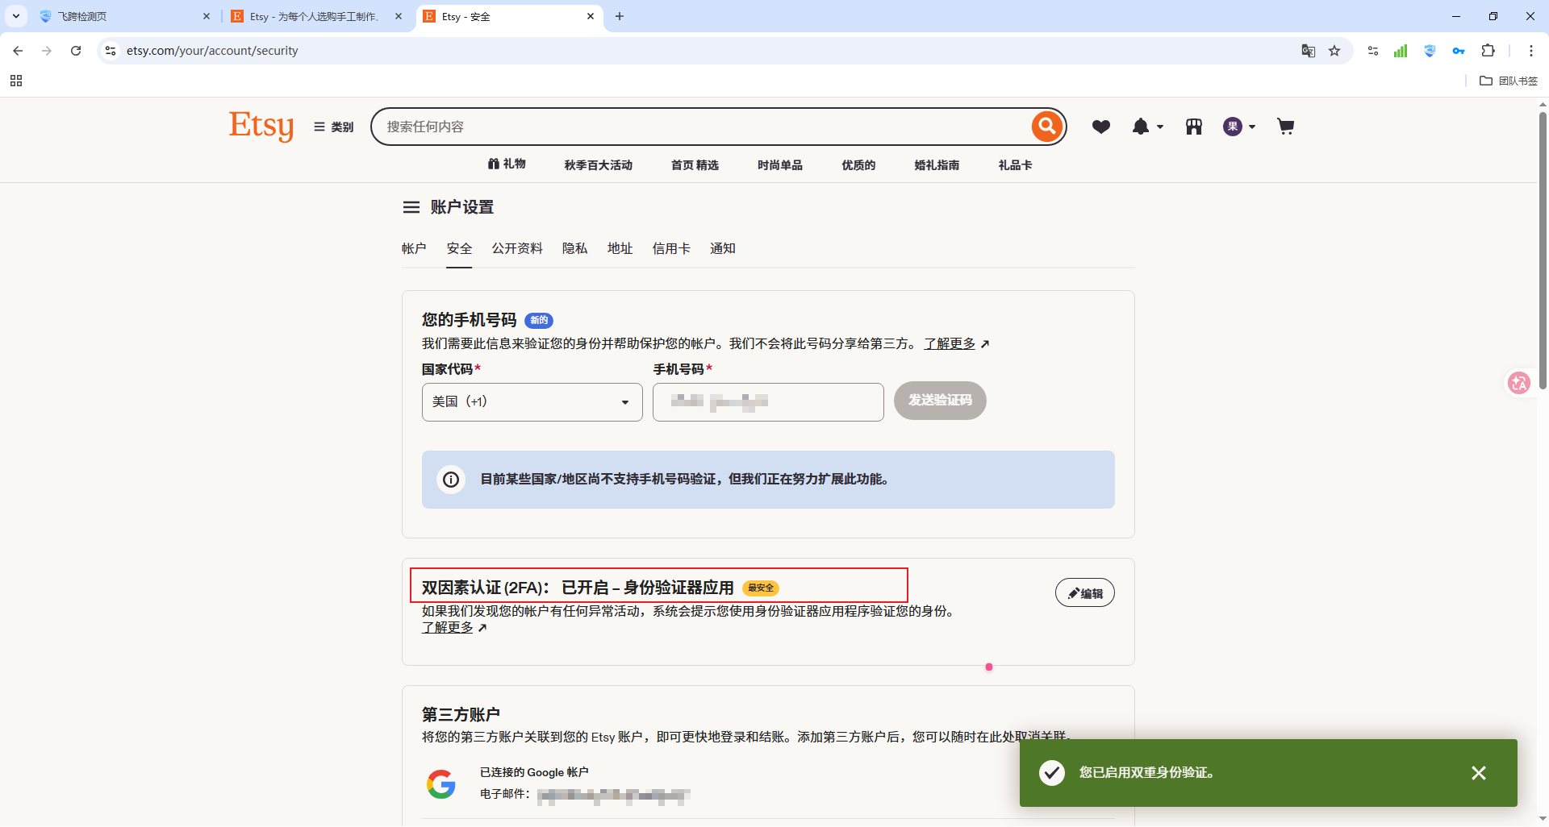Open 时尚单品 nav link
Viewport: 1549px width, 827px height.
point(780,165)
